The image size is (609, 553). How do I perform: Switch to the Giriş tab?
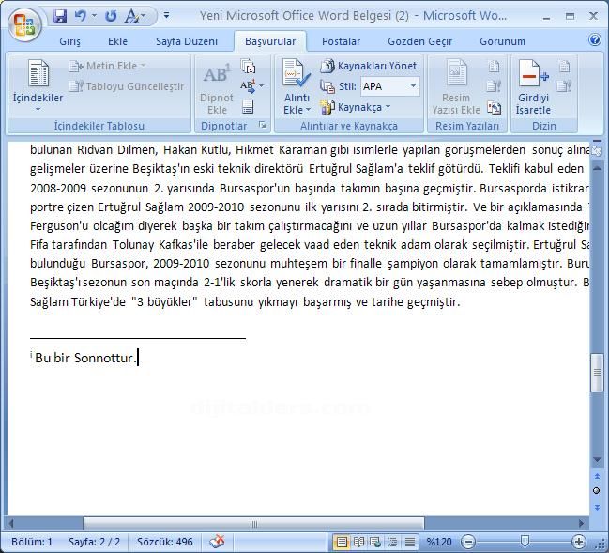click(x=70, y=41)
